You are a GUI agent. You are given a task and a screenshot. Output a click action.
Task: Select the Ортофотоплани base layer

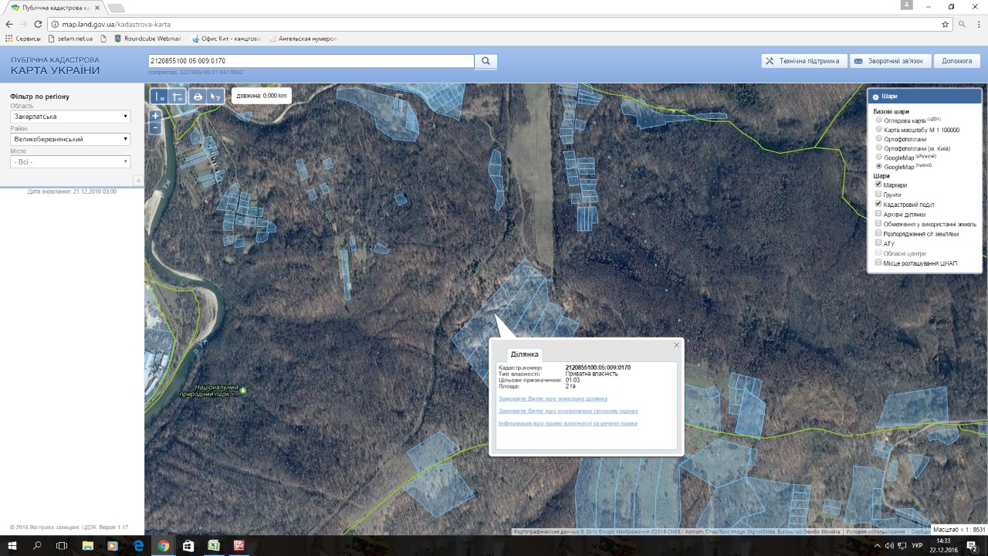pos(878,139)
